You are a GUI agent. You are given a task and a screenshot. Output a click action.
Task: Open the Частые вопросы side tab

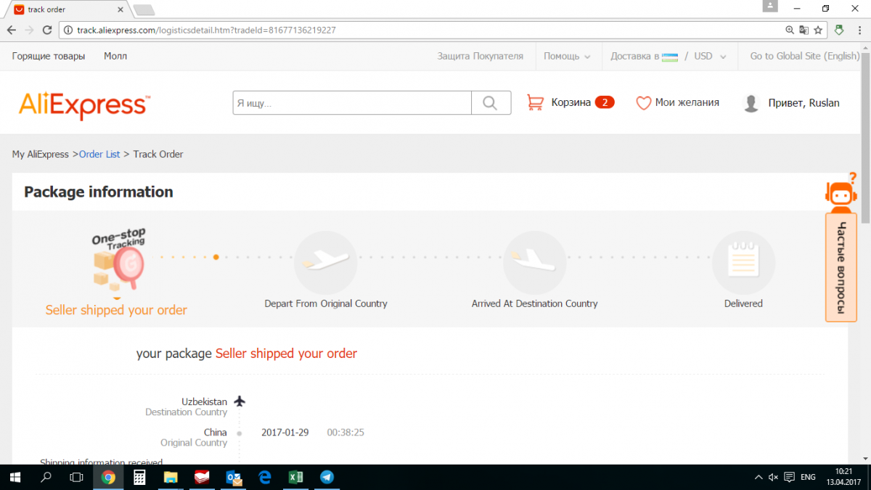pyautogui.click(x=841, y=268)
